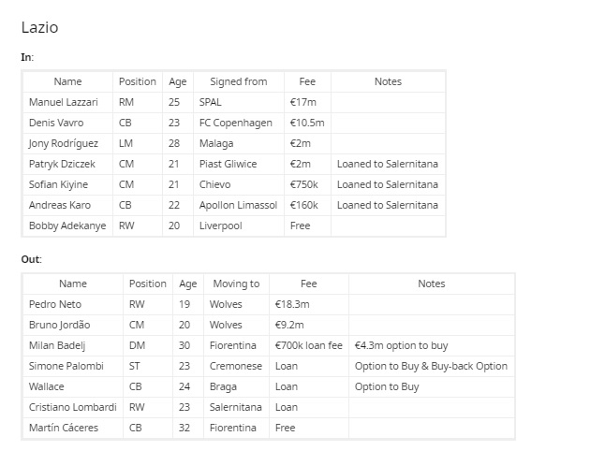Click the Liverpool cell

pos(239,225)
